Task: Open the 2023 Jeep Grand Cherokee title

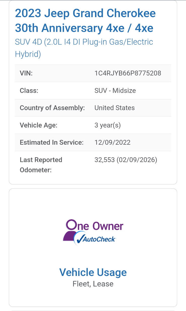Action: point(85,21)
